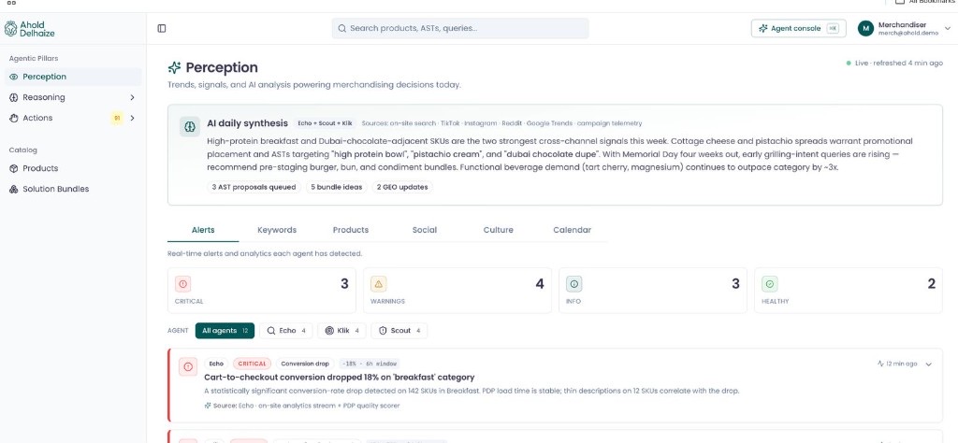Click the Cart-to-checkout conversion dropped alert title
Viewport: 958px width, 443px height.
(339, 378)
